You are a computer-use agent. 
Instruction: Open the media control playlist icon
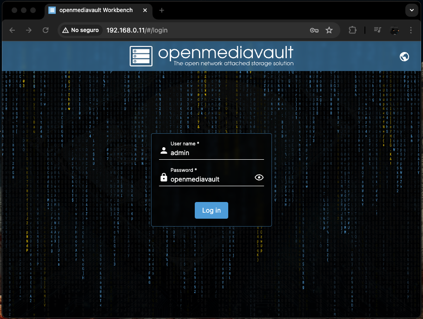coord(377,30)
